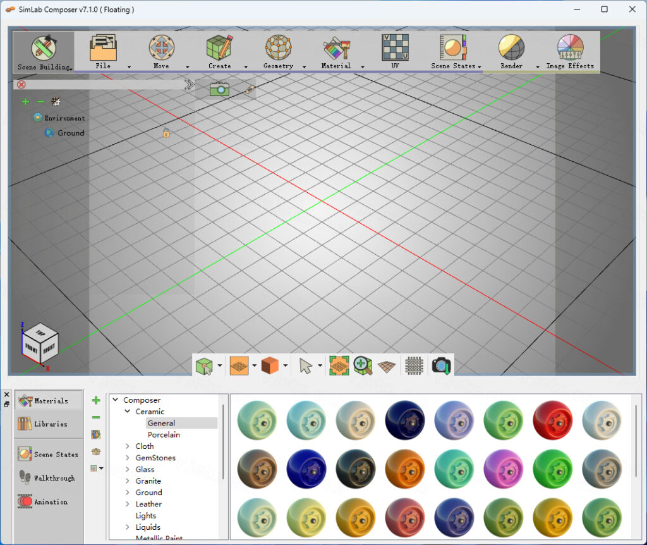Expand scene browser with double chevron

[189, 85]
